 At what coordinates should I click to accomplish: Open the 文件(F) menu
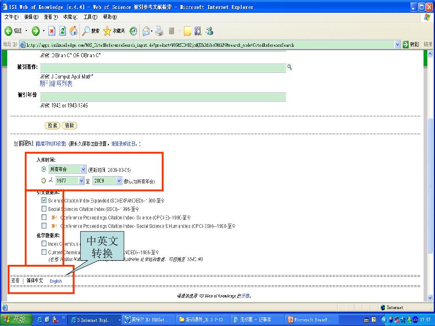click(11, 17)
